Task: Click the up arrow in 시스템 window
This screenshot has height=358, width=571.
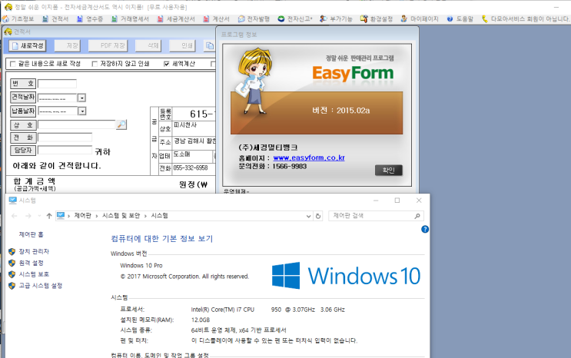Action: (x=48, y=216)
